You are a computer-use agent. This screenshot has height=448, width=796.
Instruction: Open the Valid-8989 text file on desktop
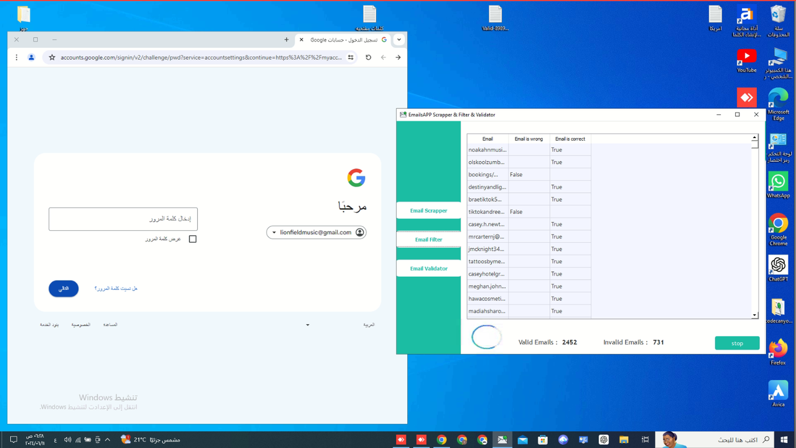coord(495,18)
